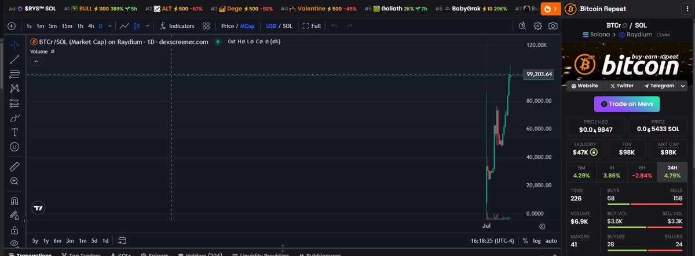This screenshot has height=256, width=695.
Task: Select the 5M stats period tab
Action: click(x=581, y=172)
